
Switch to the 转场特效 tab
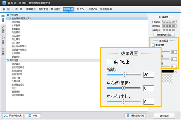[x=56, y=9]
